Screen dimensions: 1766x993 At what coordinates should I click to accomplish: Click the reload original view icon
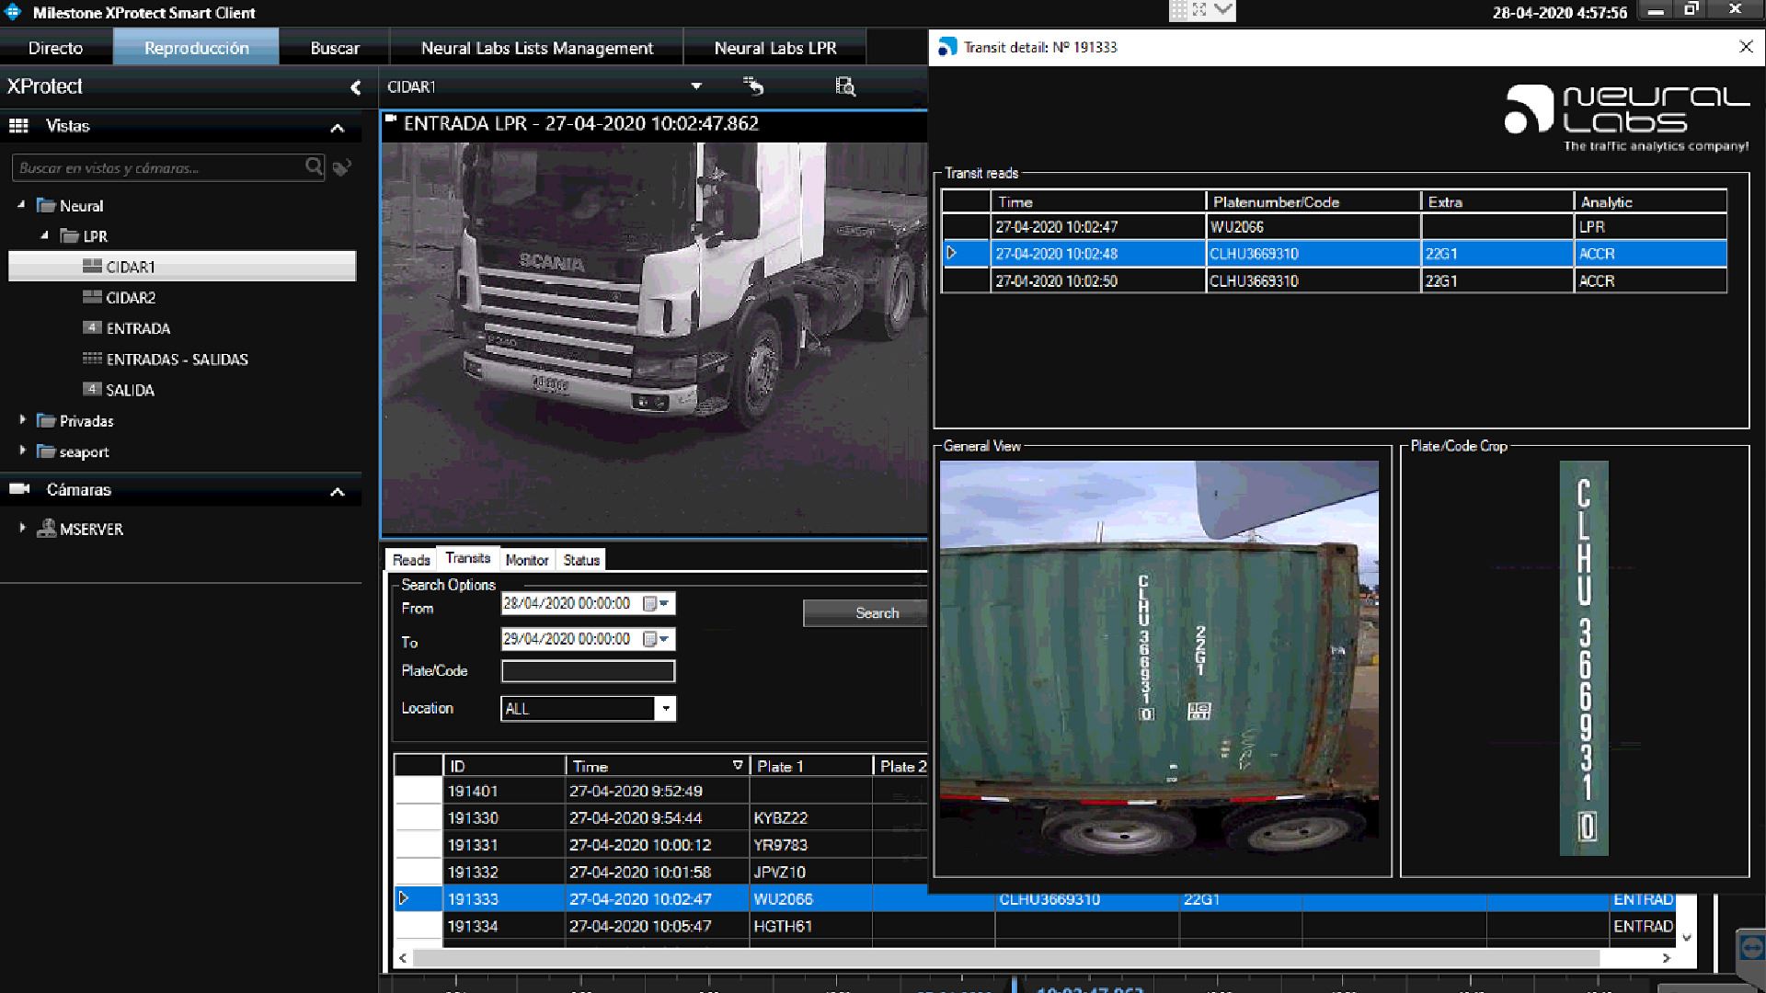(x=753, y=86)
